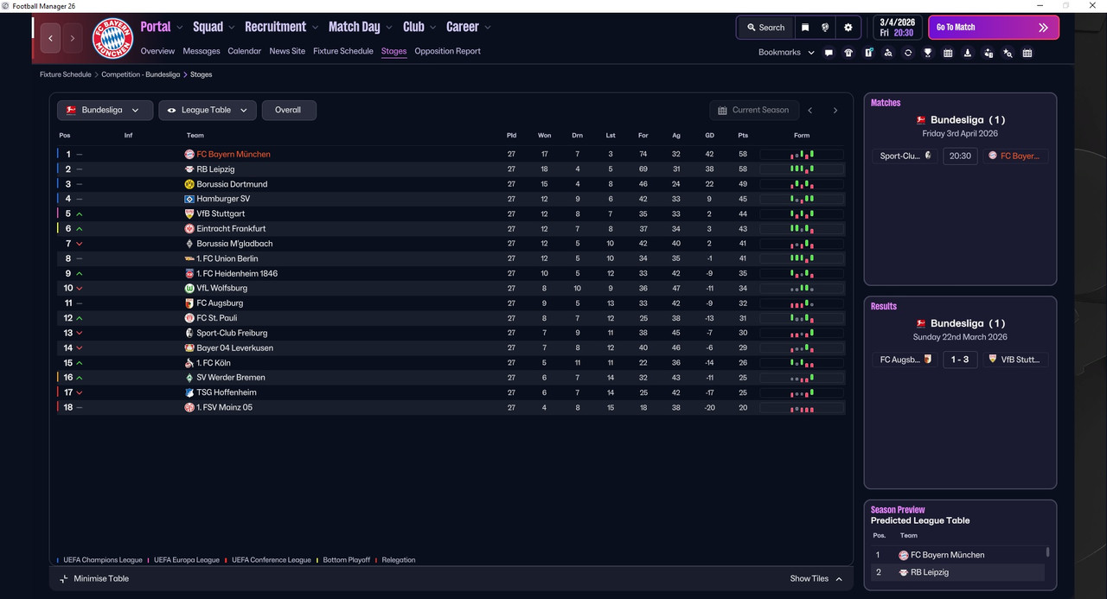
Task: Expand the Club menu chevron
Action: click(x=433, y=28)
